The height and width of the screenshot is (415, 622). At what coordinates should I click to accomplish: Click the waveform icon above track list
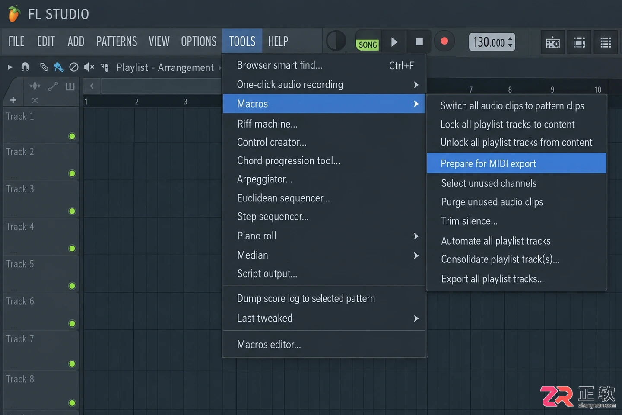point(35,86)
